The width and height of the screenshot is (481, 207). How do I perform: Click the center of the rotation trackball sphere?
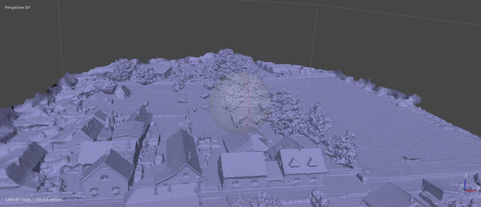pos(240,103)
